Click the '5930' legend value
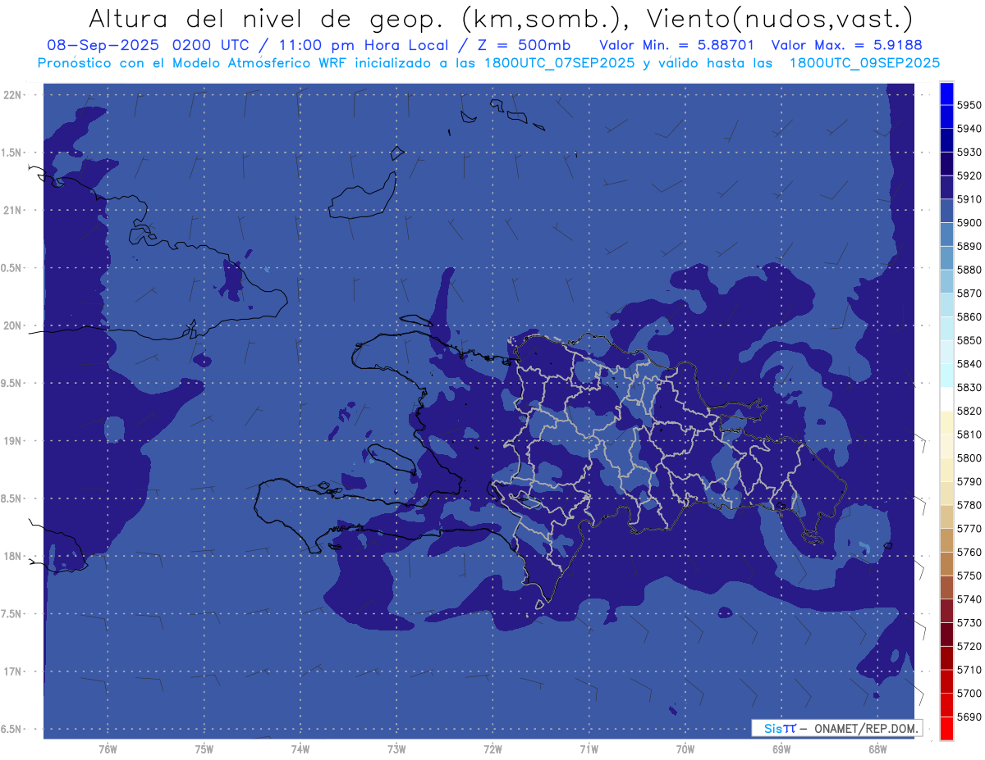The height and width of the screenshot is (760, 985). point(969,152)
